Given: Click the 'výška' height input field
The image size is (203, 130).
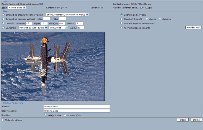Looking at the screenshot, I should point(63,19).
